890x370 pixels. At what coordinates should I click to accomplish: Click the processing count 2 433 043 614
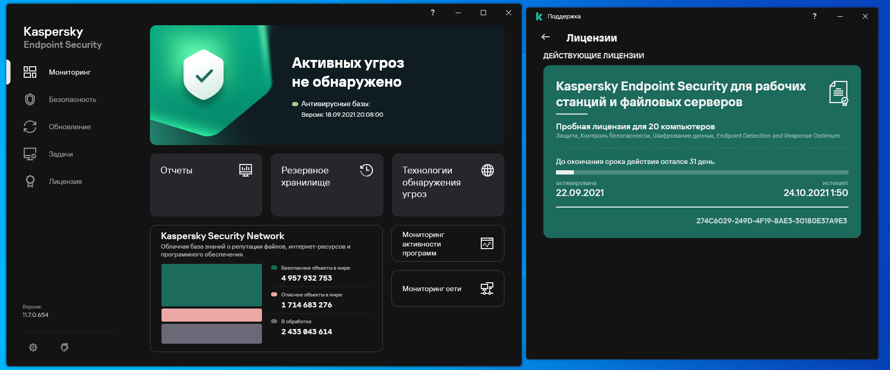pyautogui.click(x=307, y=332)
